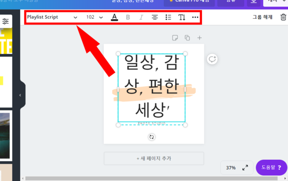Viewport: 288px width, 181px height.
Task: Click the horizontal scrollbar
Action: 151,179
